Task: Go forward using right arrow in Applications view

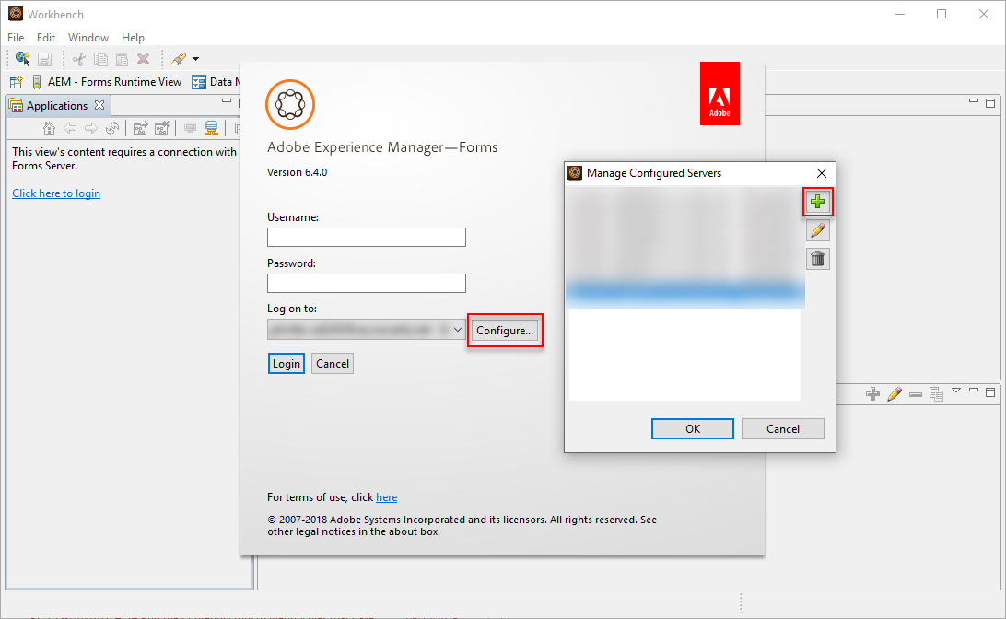Action: click(91, 128)
